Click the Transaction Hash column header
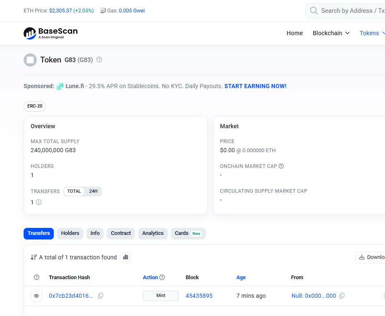 (x=69, y=277)
